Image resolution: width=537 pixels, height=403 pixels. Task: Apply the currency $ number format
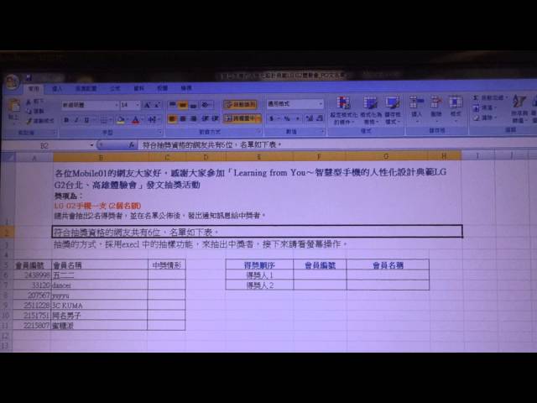pyautogui.click(x=274, y=118)
